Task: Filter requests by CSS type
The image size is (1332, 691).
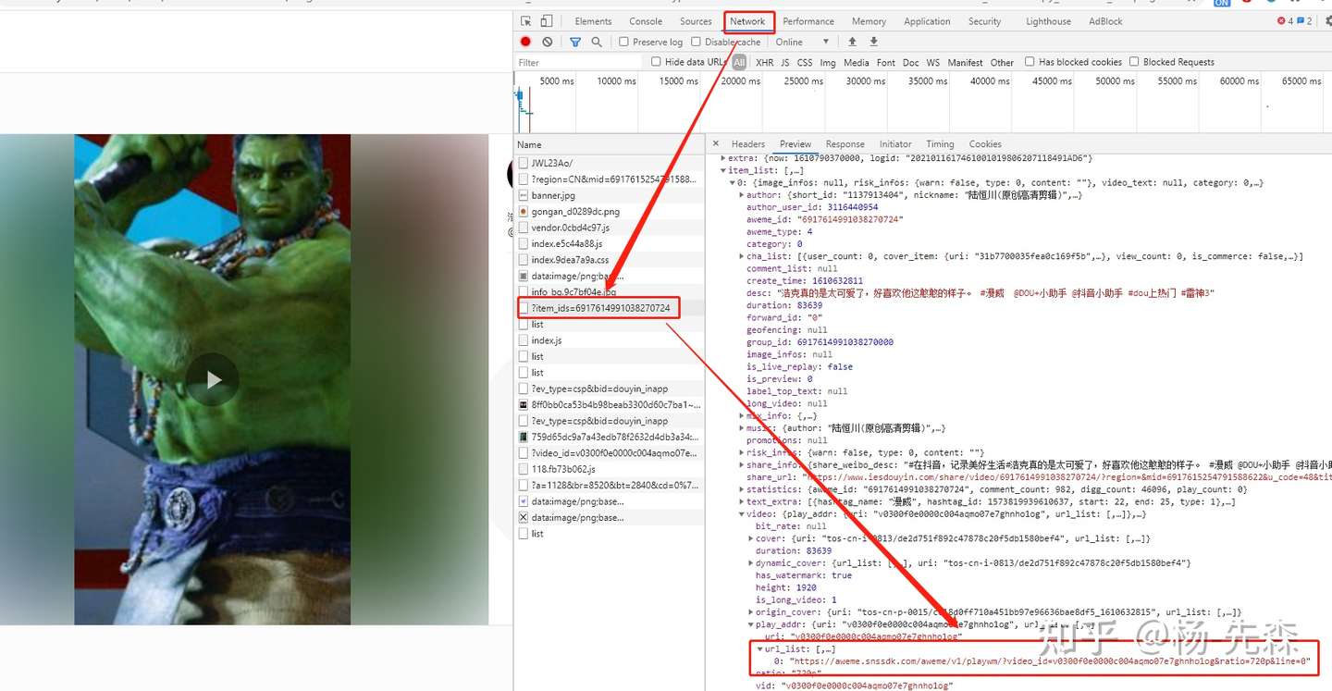Action: [x=805, y=63]
